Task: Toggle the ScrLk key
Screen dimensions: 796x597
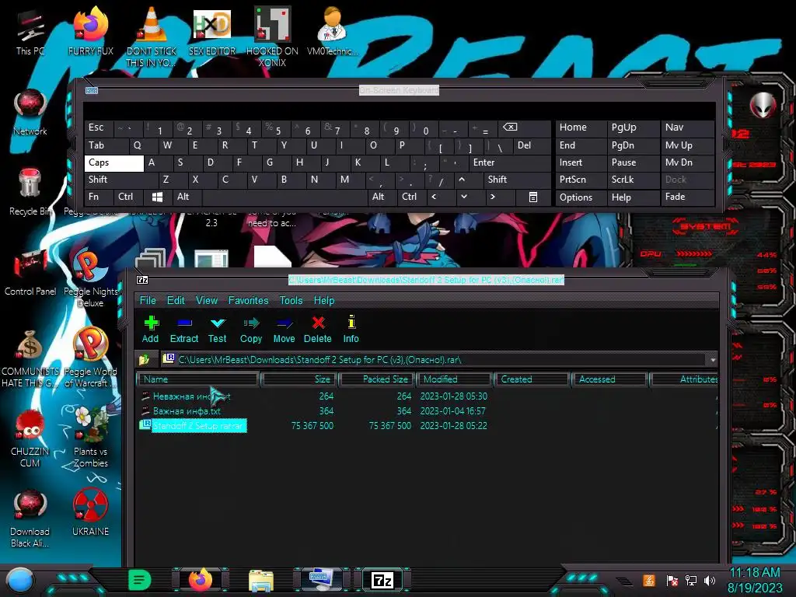Action: point(633,180)
